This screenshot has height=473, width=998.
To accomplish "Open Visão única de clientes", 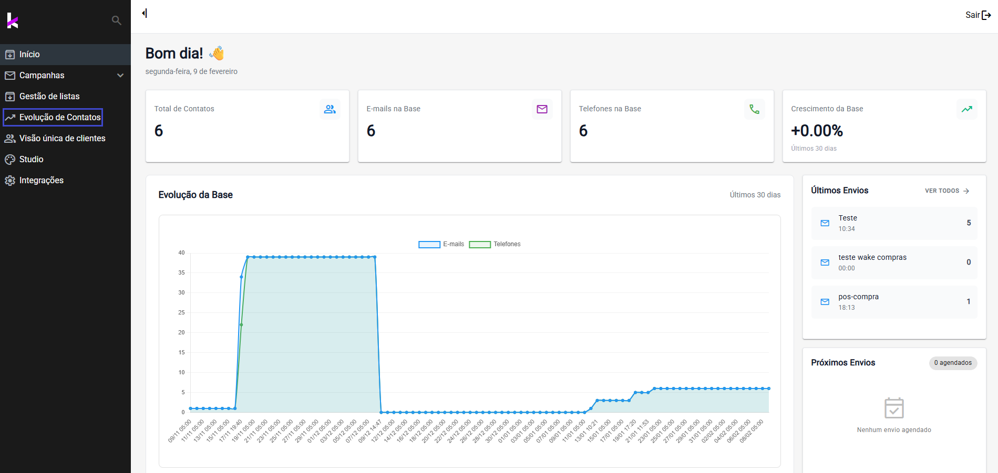I will 62,139.
